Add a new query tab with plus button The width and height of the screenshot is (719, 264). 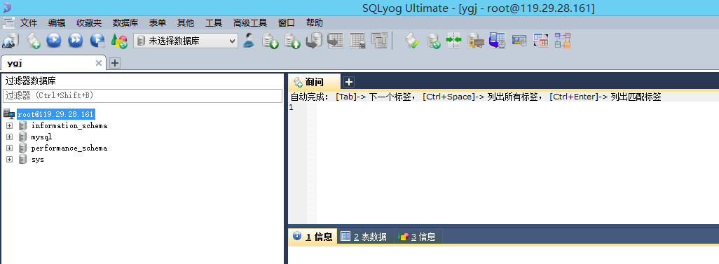(349, 82)
